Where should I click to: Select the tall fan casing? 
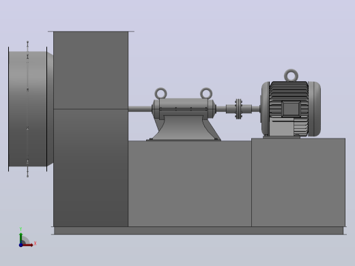click(x=91, y=130)
